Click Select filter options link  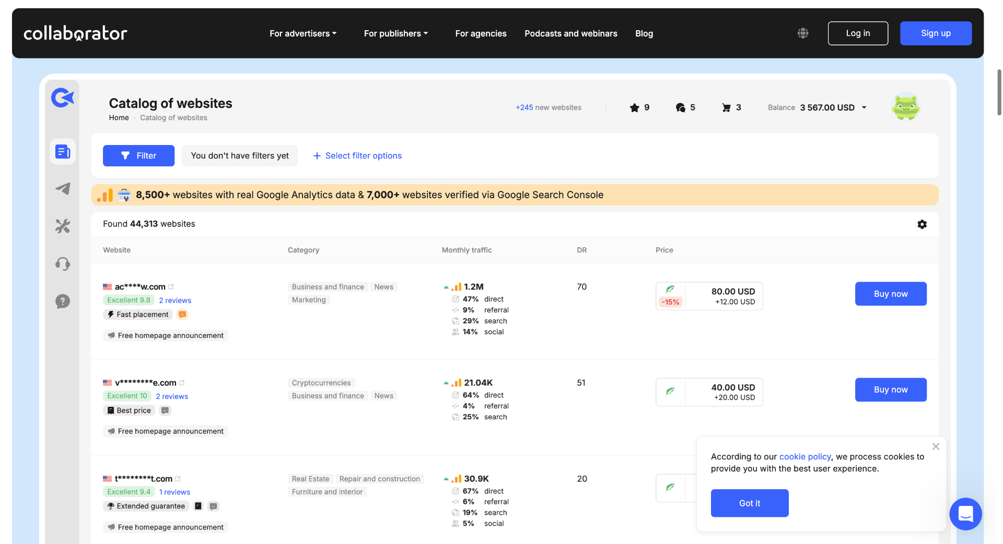pyautogui.click(x=357, y=155)
